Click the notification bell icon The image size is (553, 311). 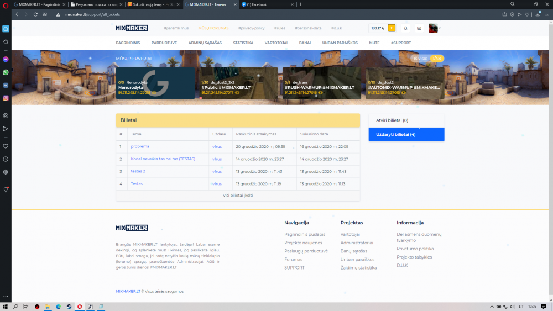click(x=405, y=28)
